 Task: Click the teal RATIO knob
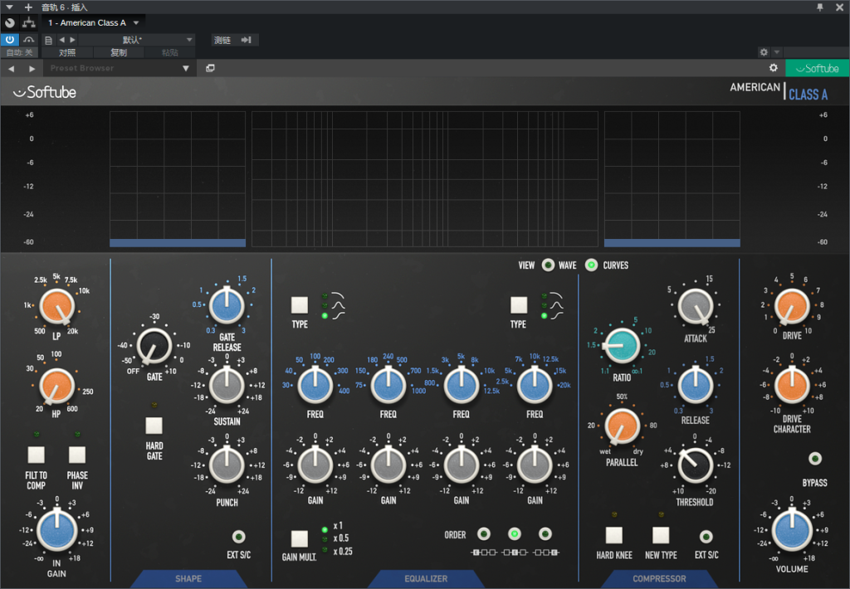[x=622, y=346]
